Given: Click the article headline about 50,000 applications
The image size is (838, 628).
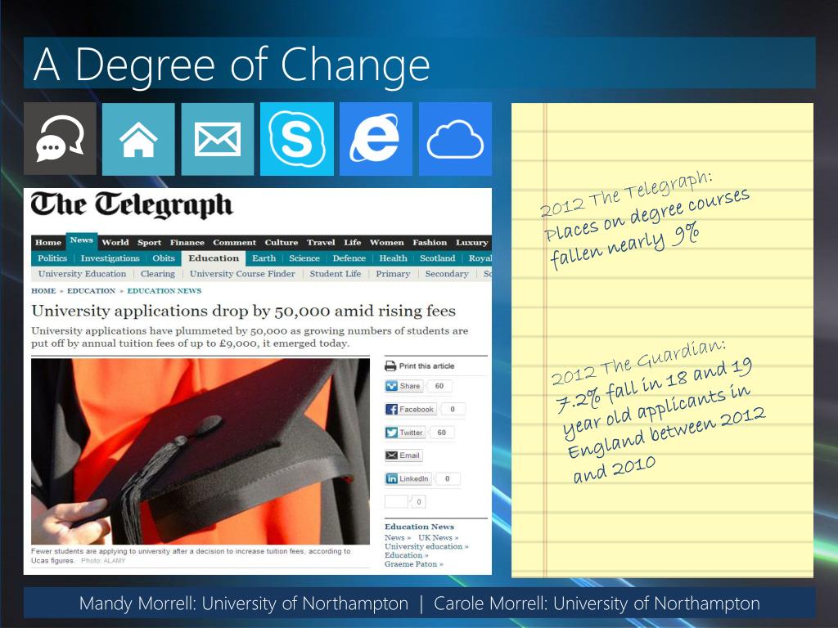Looking at the screenshot, I should pos(244,311).
